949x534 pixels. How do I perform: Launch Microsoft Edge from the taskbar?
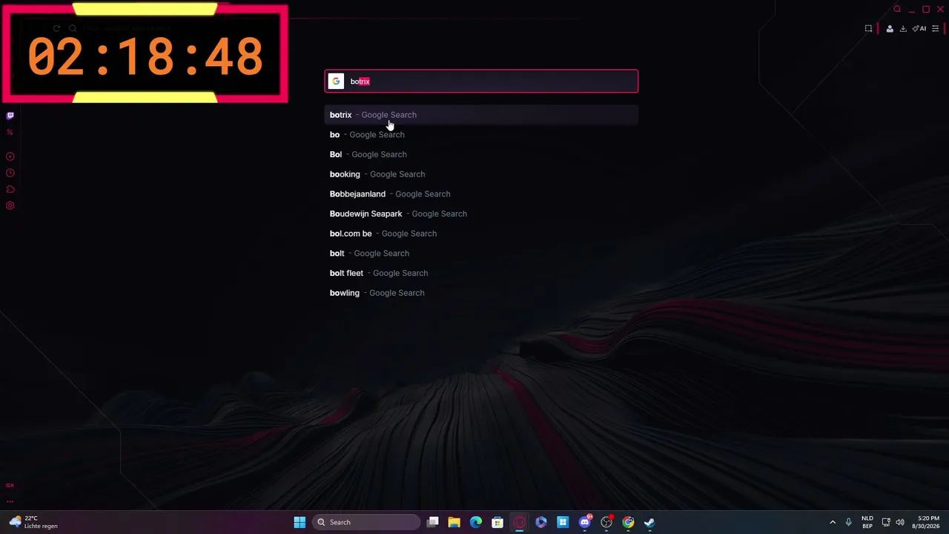tap(476, 522)
